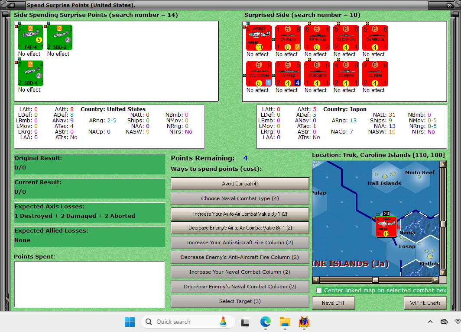Toggle Center linked map on selected combat hex
This screenshot has height=332, width=461.
319,290
